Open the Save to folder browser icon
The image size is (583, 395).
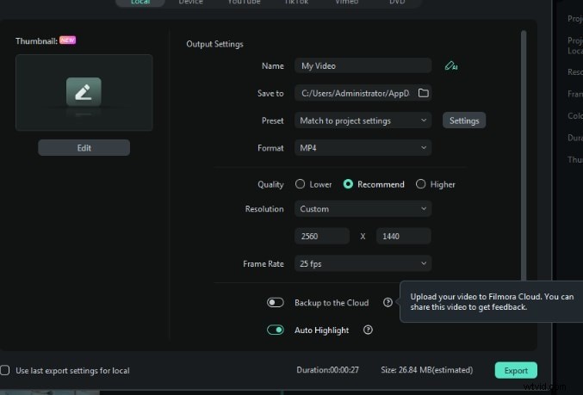click(x=423, y=93)
